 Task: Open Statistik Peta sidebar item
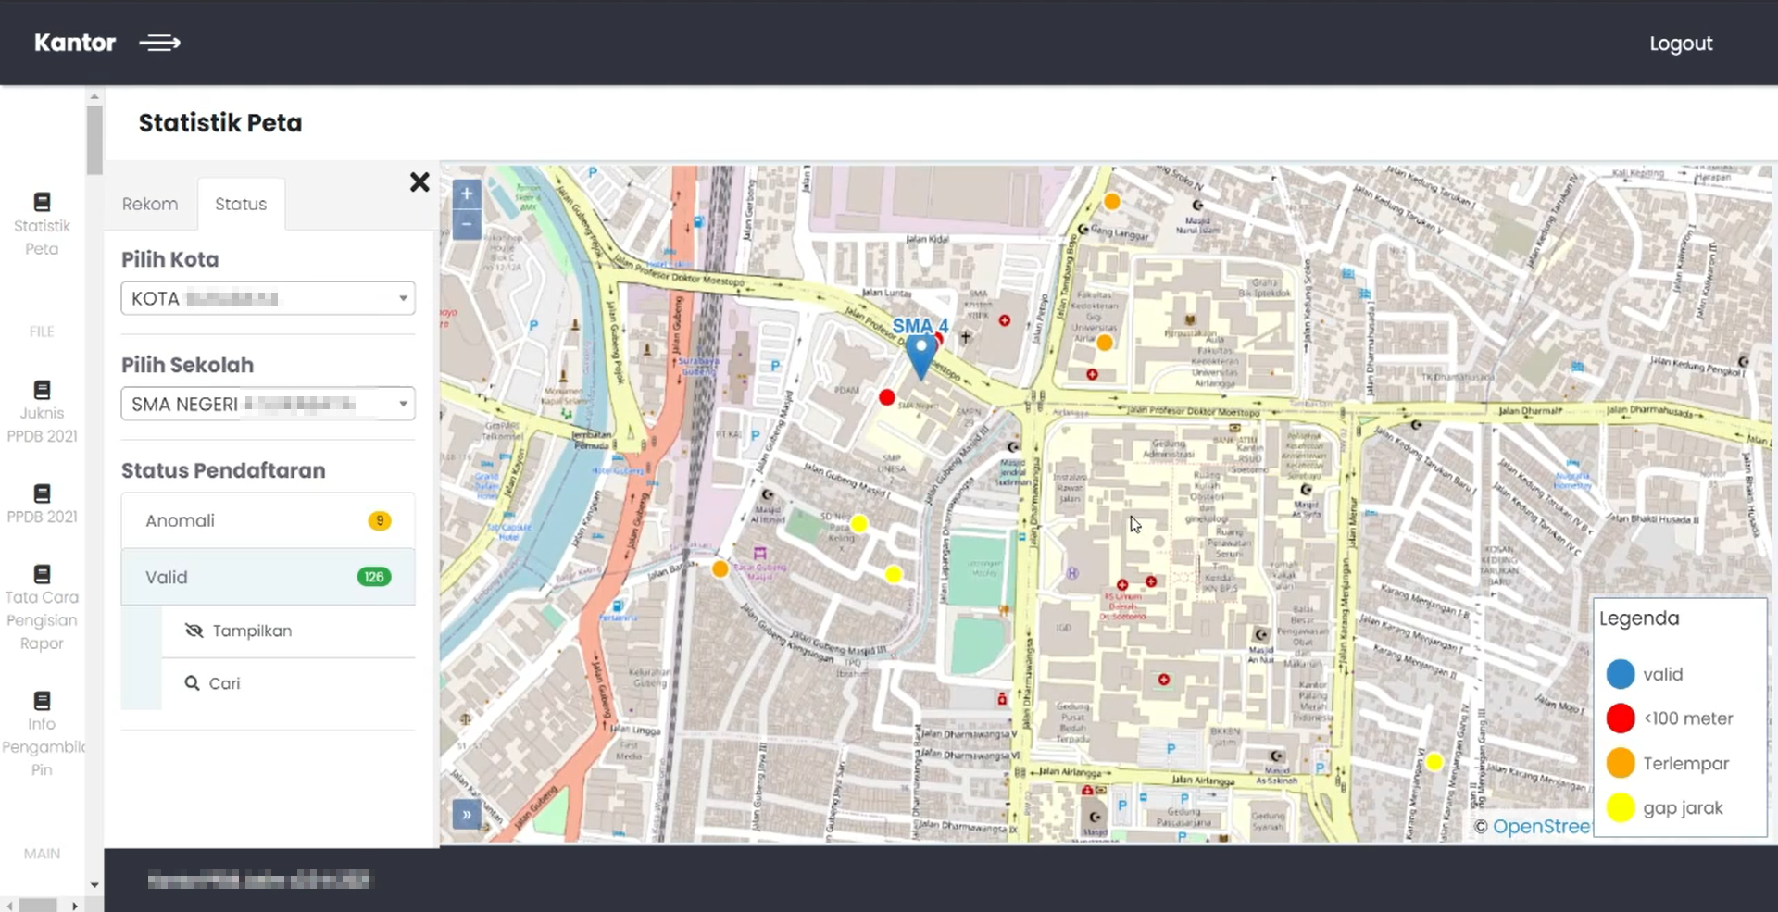click(x=42, y=225)
